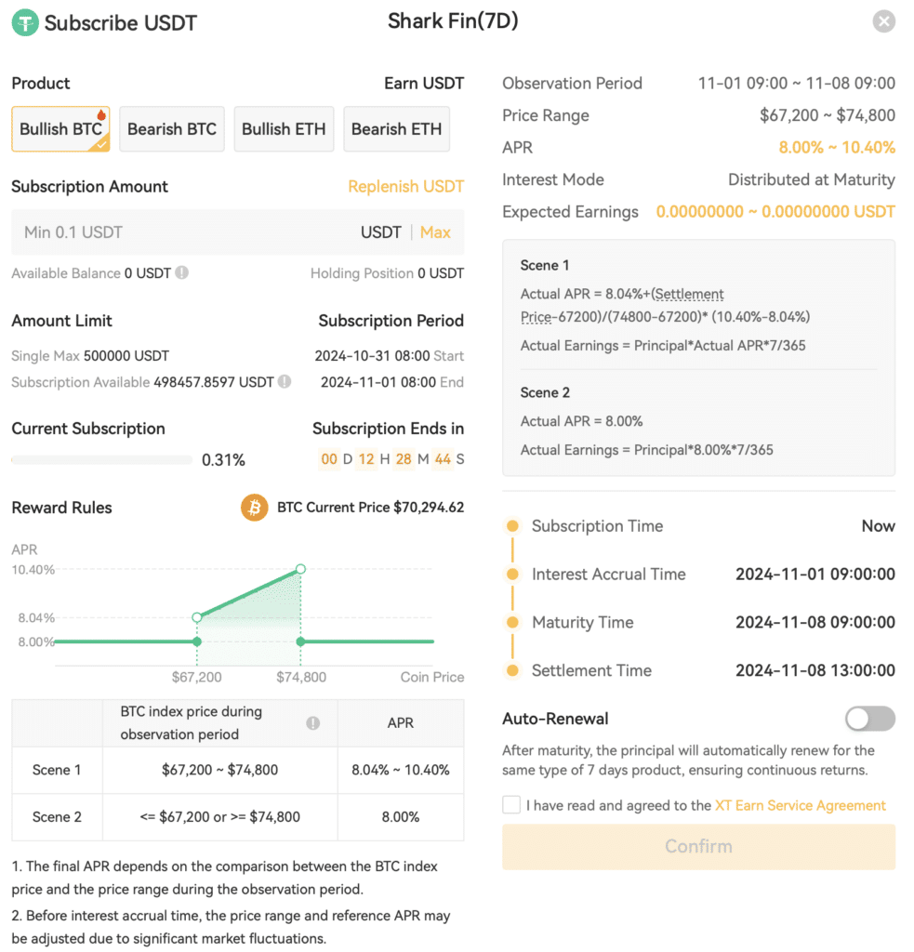Switch to the Bullish ETH product
The image size is (914, 952).
(284, 129)
